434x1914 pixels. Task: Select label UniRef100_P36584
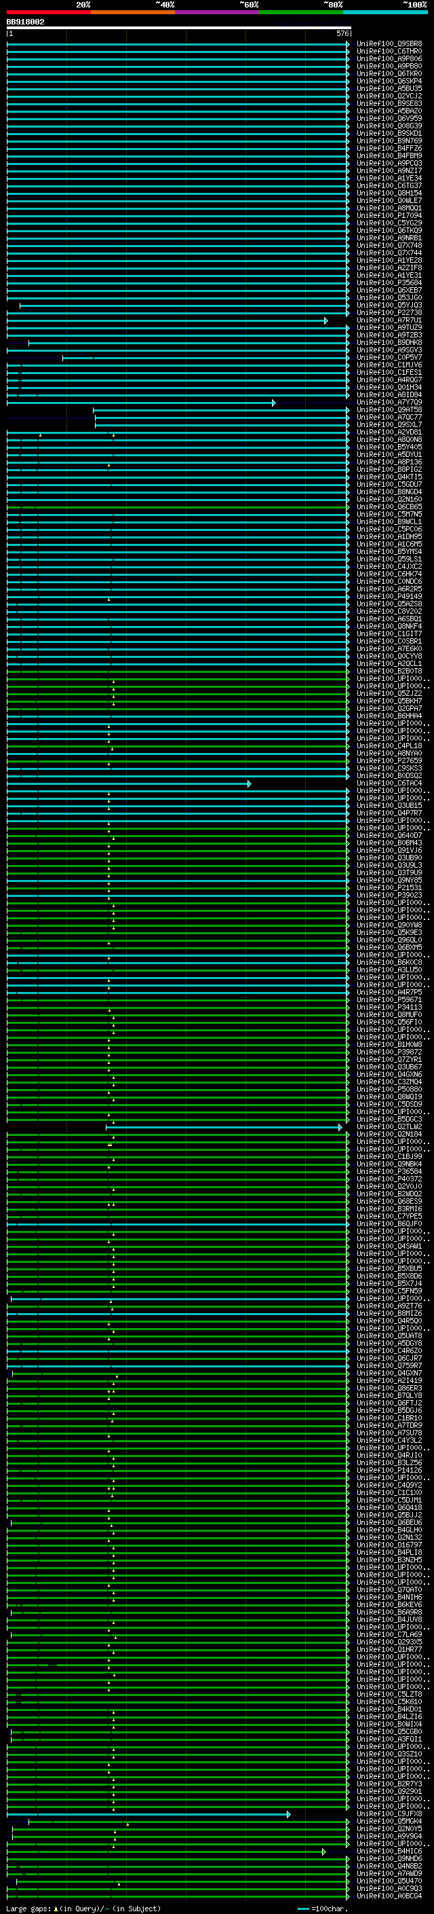[x=389, y=1172]
